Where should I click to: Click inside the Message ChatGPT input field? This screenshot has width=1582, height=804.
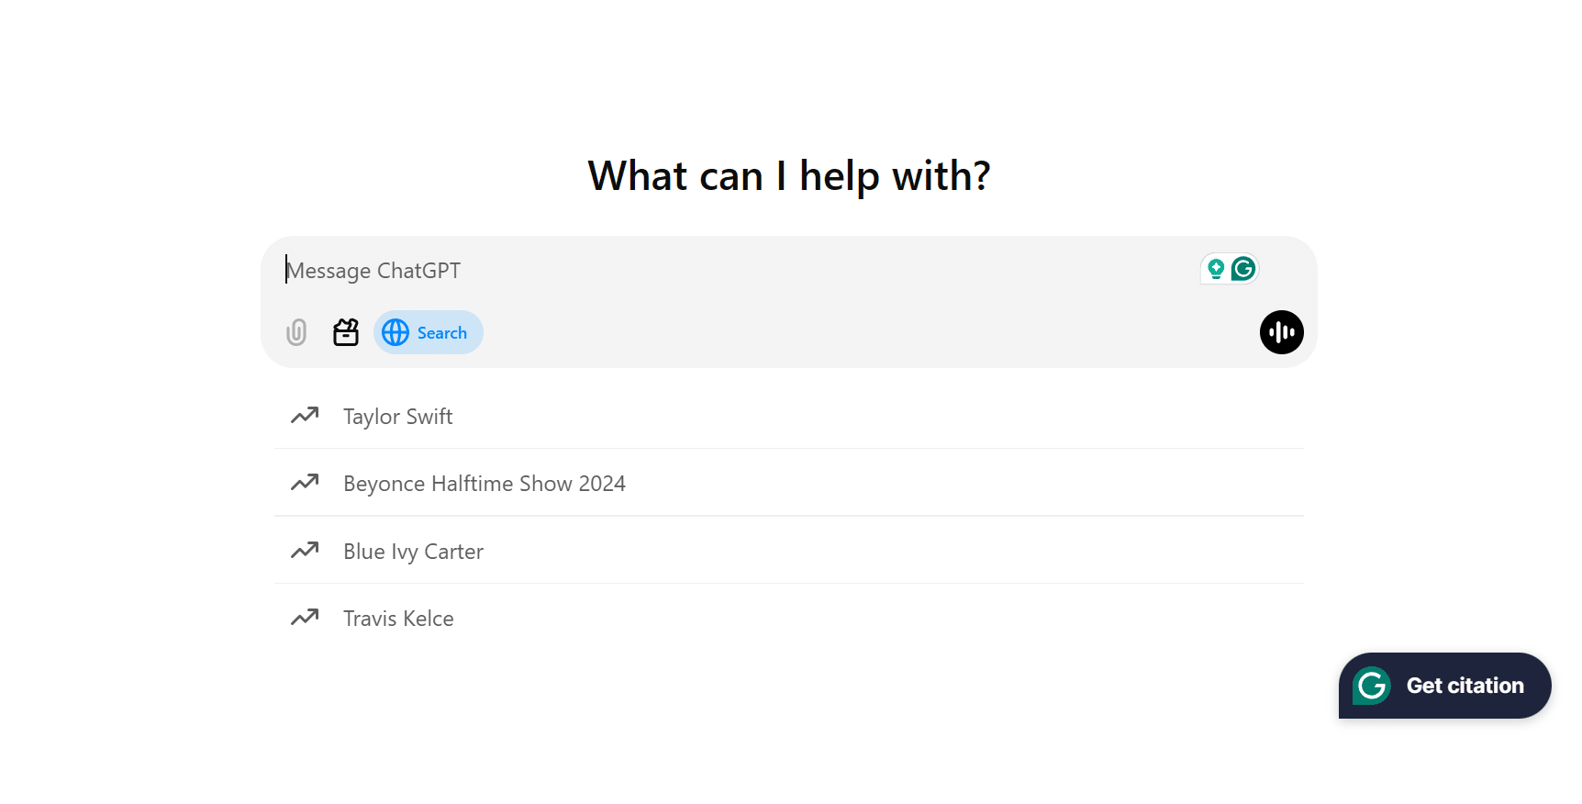coord(642,270)
